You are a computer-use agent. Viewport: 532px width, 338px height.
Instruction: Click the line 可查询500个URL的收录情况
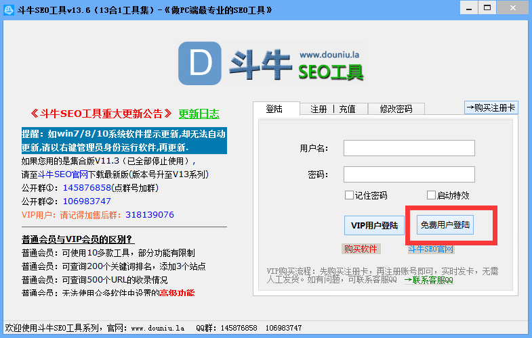115,280
